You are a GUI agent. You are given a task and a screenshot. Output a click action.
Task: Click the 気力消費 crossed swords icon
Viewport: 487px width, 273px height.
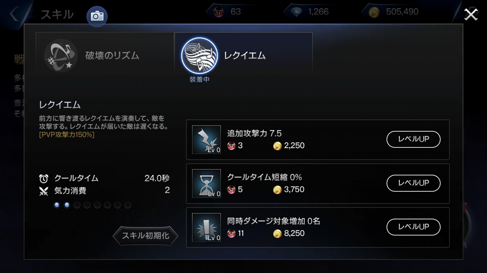coord(44,191)
